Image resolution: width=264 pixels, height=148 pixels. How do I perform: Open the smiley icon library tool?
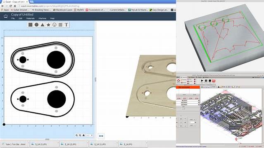[x=54, y=25]
